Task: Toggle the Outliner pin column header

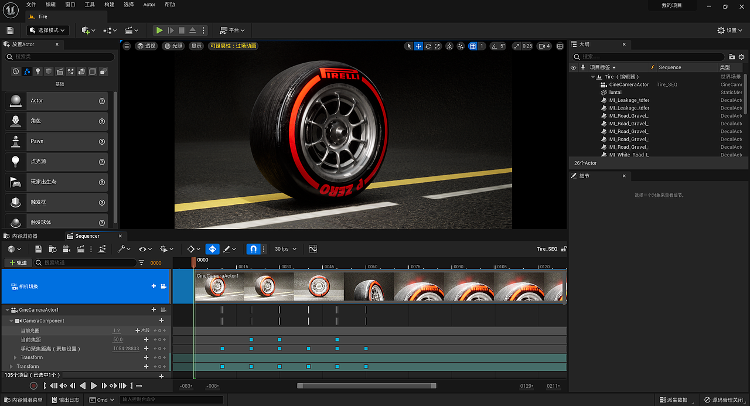Action: pyautogui.click(x=583, y=67)
